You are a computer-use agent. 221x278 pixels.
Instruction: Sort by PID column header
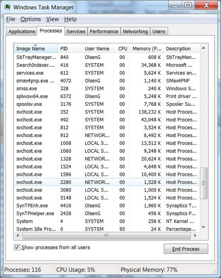70,48
